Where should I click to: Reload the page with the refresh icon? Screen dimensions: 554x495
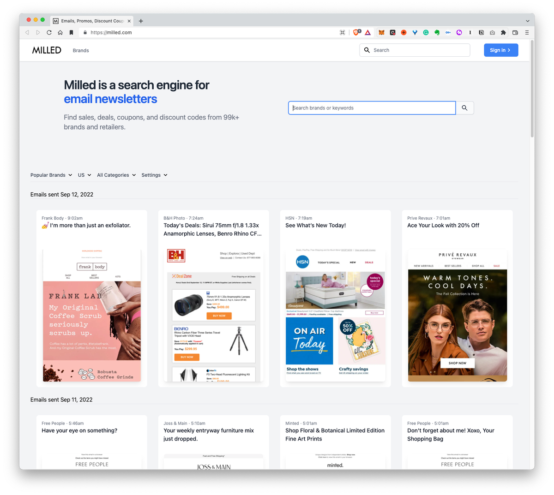49,33
